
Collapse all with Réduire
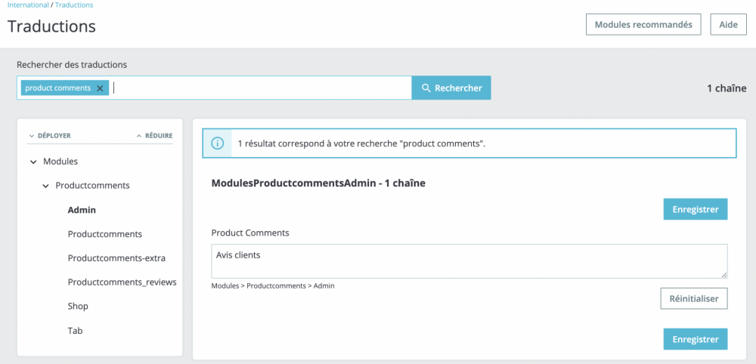[x=154, y=136]
